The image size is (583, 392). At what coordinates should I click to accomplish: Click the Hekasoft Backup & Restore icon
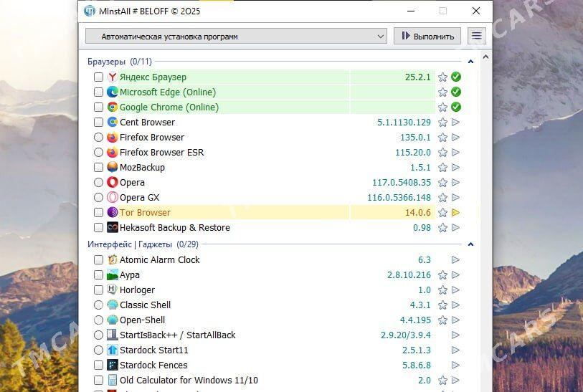tap(112, 227)
